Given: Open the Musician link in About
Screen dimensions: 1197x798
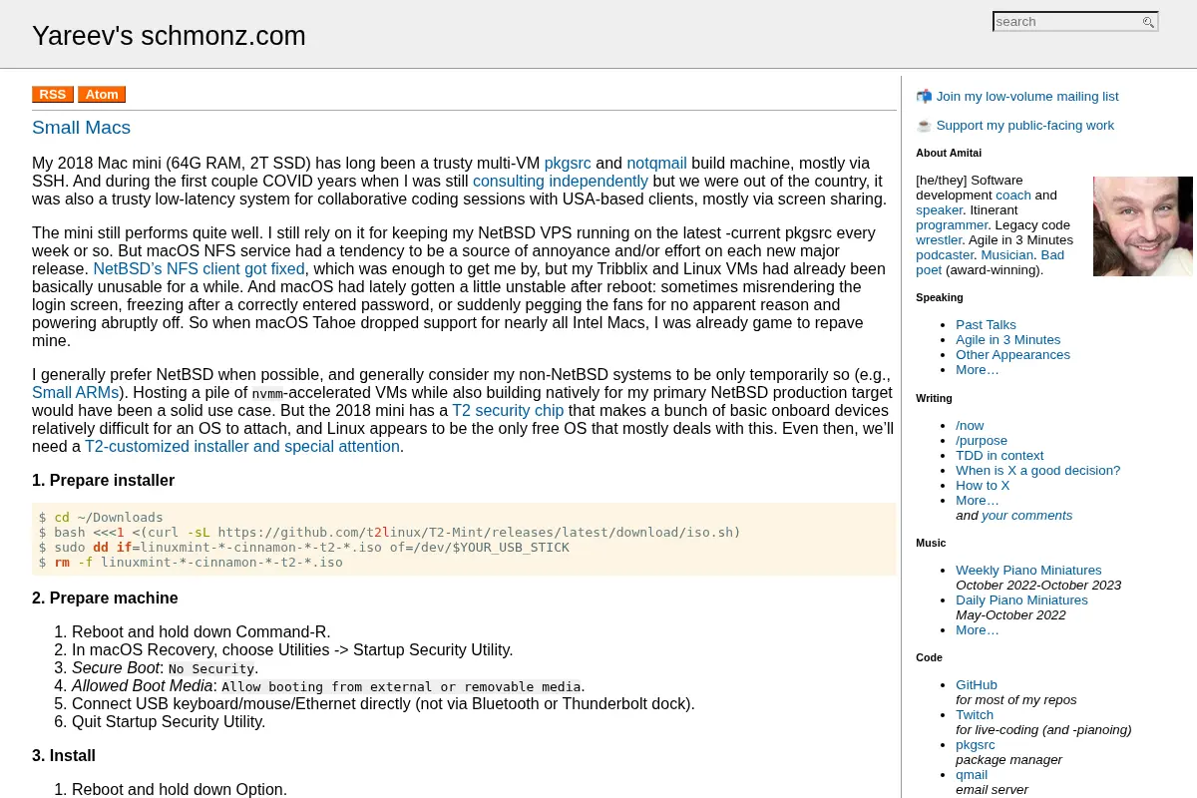Looking at the screenshot, I should pos(1006,255).
